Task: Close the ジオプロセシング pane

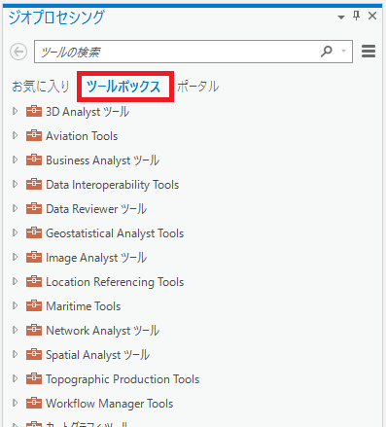Action: (x=372, y=16)
